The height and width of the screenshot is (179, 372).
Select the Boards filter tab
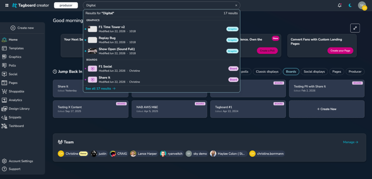(x=291, y=72)
